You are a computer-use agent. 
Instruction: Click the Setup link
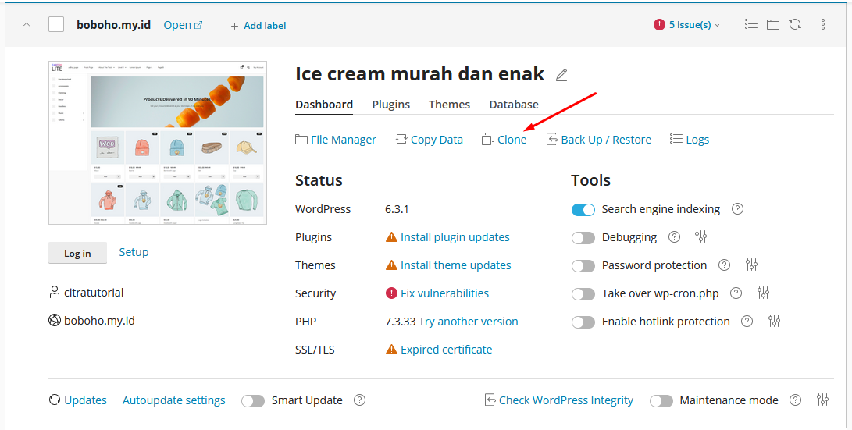coord(134,252)
